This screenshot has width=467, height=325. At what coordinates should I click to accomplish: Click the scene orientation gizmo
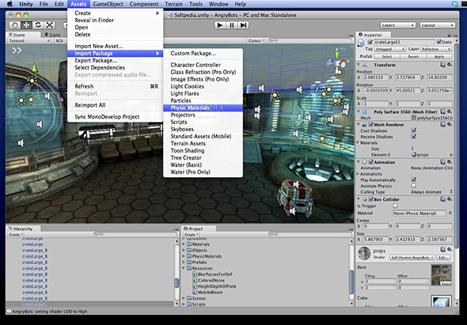coord(337,62)
